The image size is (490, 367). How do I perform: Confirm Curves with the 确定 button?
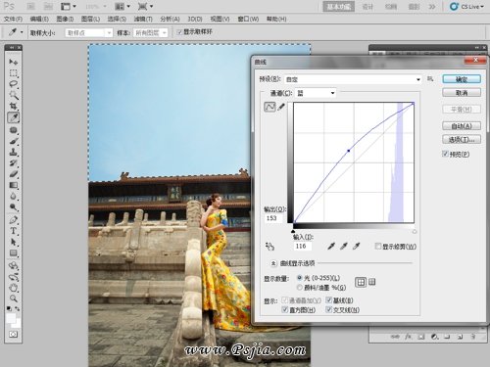pos(462,79)
